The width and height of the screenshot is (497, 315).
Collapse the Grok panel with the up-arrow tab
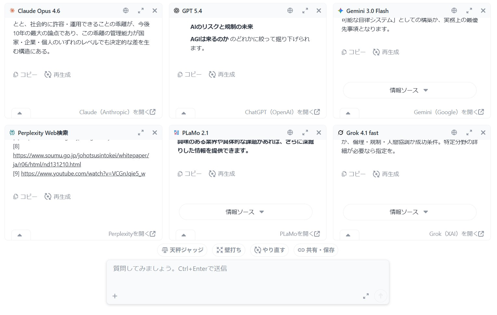[x=349, y=235]
